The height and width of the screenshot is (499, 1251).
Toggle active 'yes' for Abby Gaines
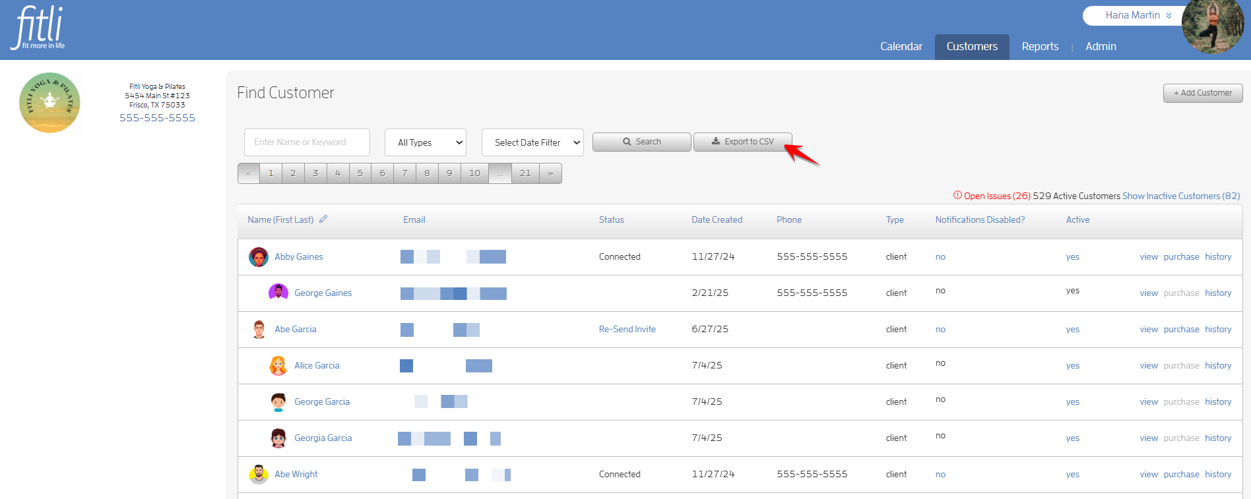click(x=1073, y=257)
